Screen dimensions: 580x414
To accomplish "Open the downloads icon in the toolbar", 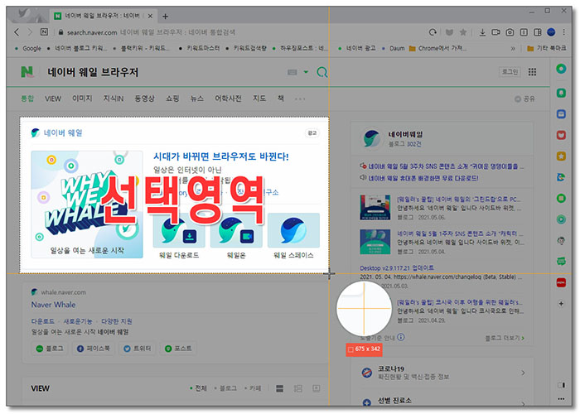I will (482, 32).
